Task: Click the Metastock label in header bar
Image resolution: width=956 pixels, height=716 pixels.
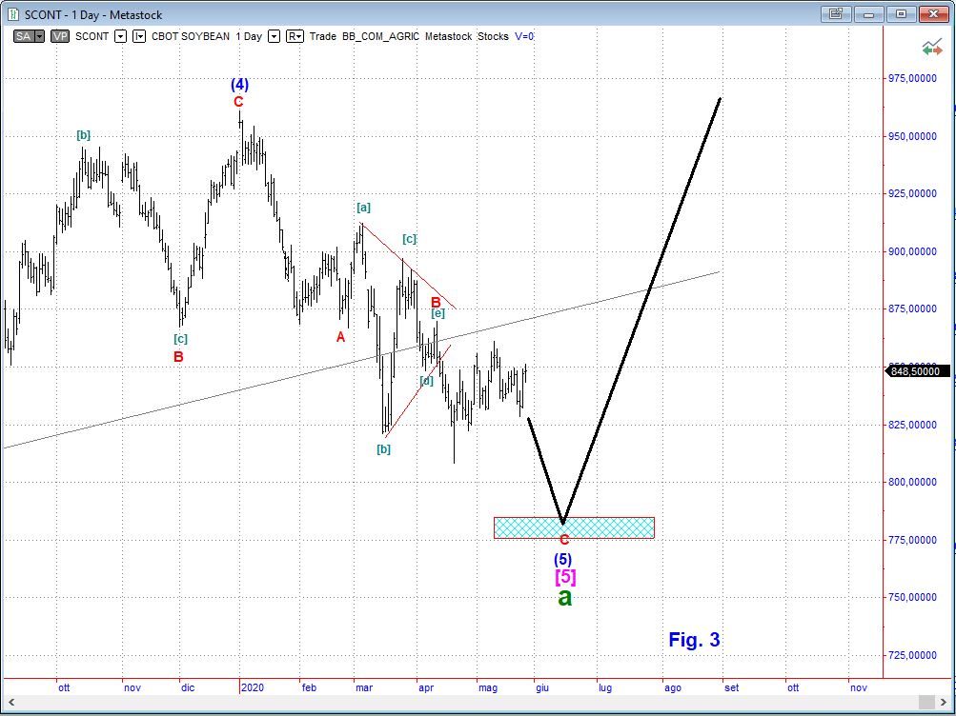Action: 449,36
